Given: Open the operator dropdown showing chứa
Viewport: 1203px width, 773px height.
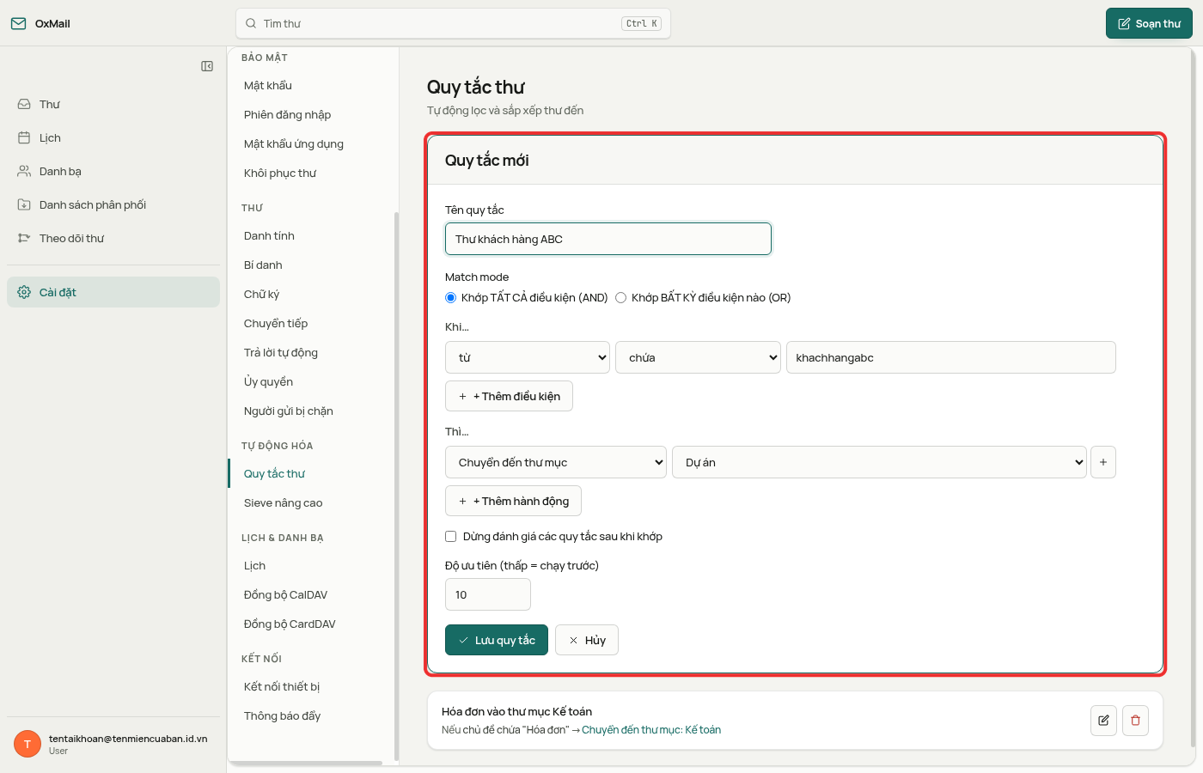Looking at the screenshot, I should pyautogui.click(x=698, y=357).
